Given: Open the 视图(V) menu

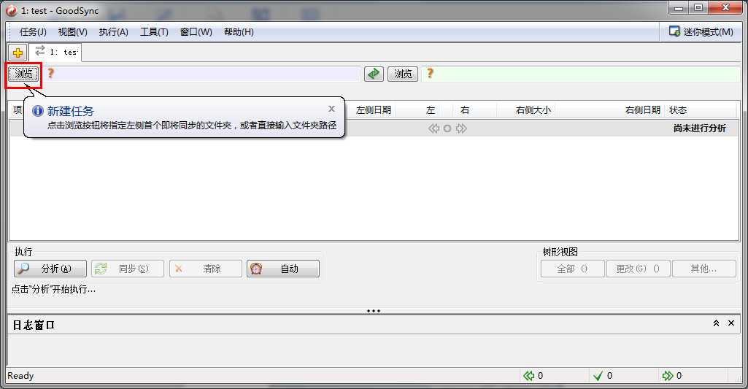Looking at the screenshot, I should tap(72, 32).
